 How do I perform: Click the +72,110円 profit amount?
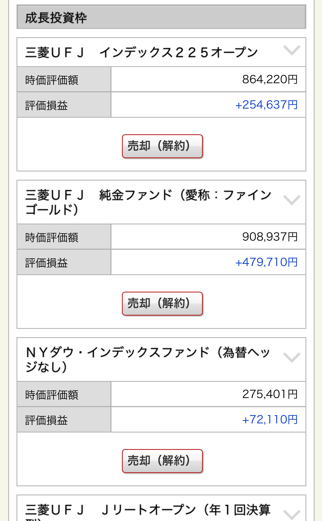pyautogui.click(x=270, y=420)
